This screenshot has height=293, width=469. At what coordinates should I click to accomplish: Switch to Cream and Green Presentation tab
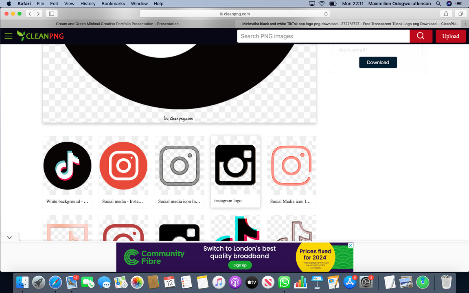117,24
